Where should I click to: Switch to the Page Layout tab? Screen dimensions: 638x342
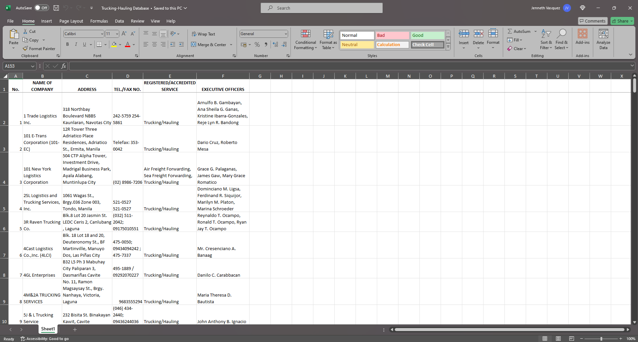tap(71, 21)
